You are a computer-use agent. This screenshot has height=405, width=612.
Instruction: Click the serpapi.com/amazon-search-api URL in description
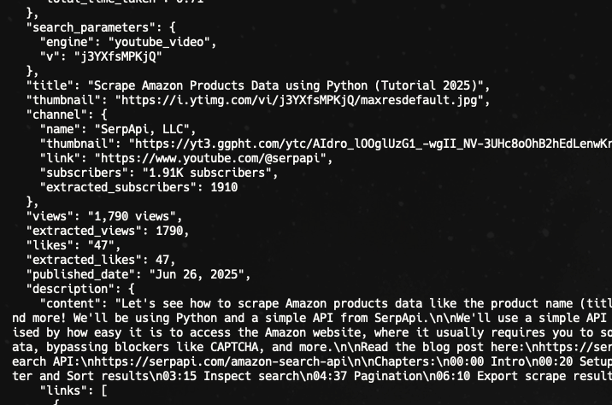coord(213,361)
